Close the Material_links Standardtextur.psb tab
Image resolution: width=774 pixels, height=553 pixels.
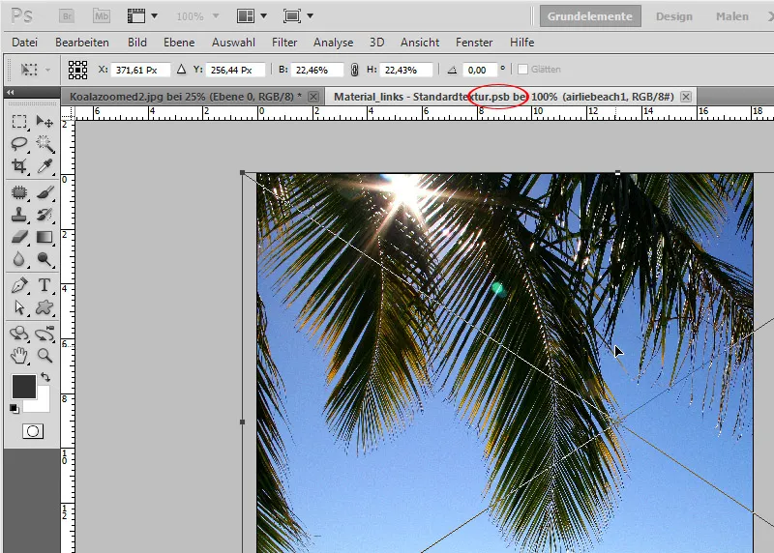[686, 97]
